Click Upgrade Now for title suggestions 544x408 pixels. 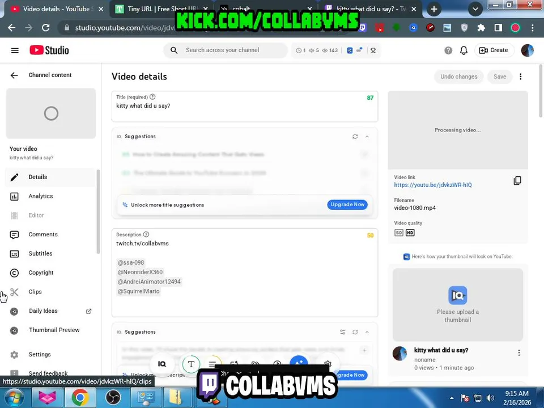(x=347, y=205)
